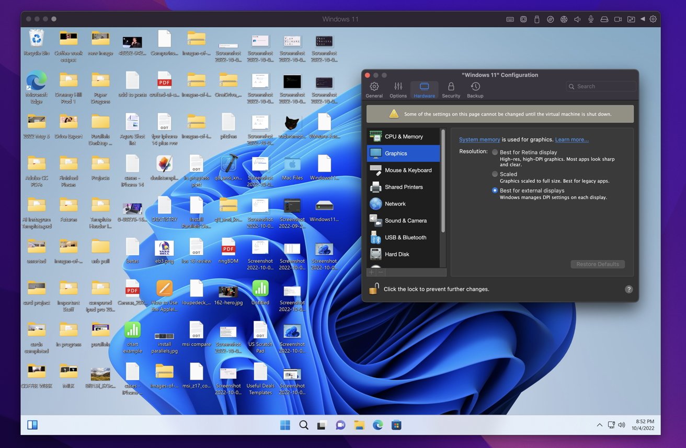
Task: Select CPU & Memory in hardware list
Action: tap(404, 137)
